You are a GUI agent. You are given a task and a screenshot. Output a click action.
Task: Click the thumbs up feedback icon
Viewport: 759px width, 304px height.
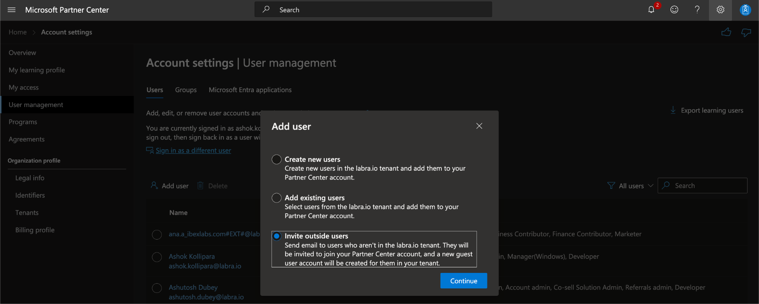[x=726, y=32]
